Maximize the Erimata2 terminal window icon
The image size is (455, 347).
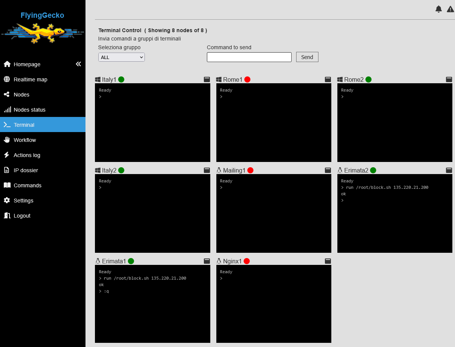tap(449, 170)
